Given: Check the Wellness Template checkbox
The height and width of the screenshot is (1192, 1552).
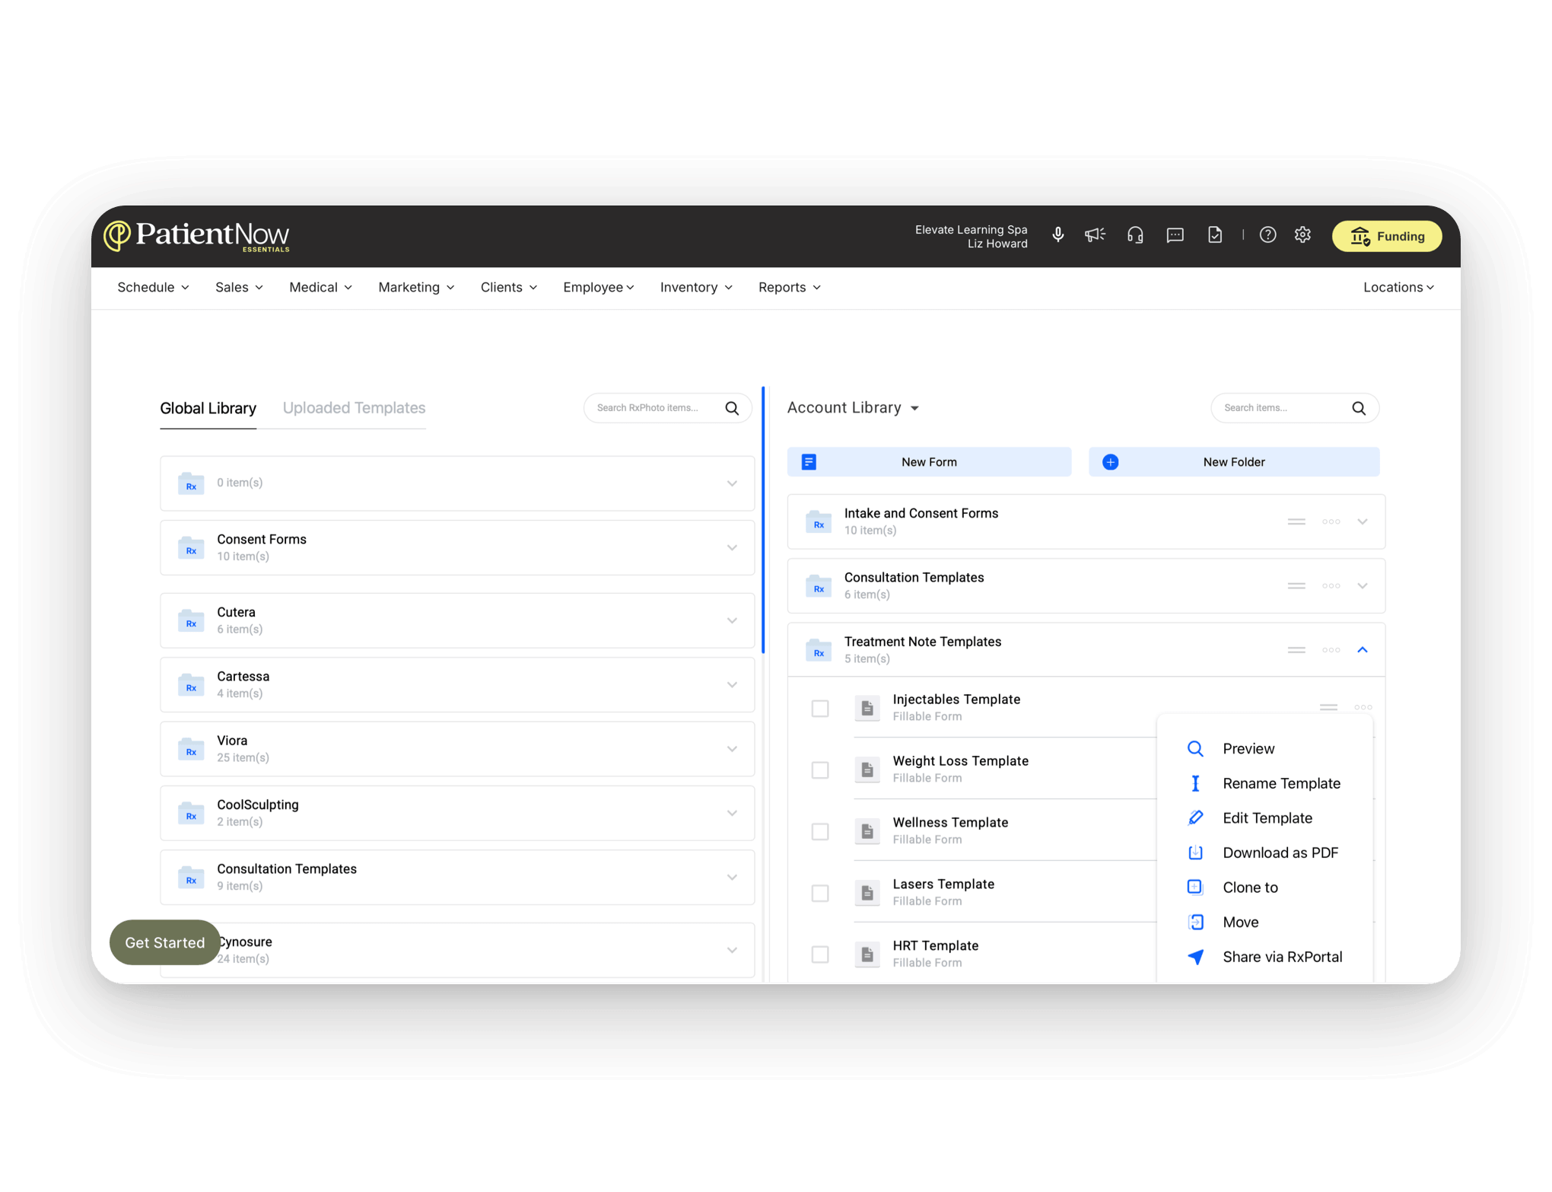Looking at the screenshot, I should [x=820, y=832].
